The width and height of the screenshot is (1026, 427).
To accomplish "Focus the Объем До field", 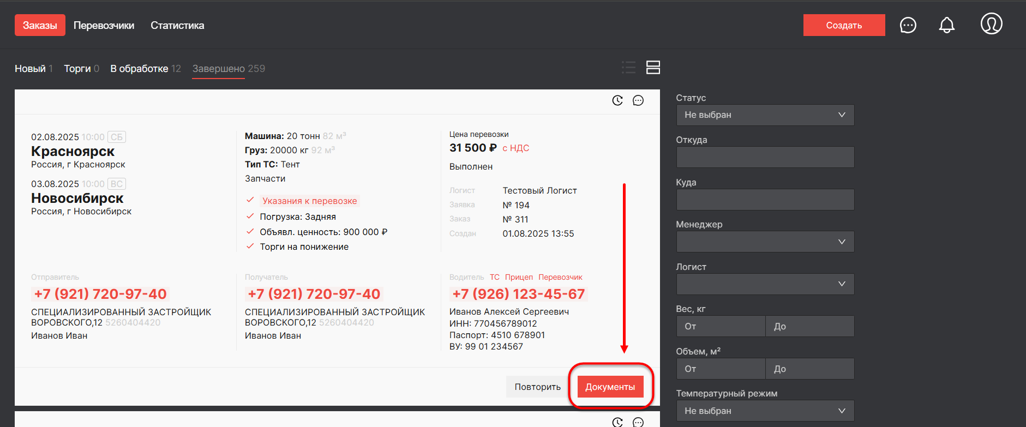I will pos(810,369).
